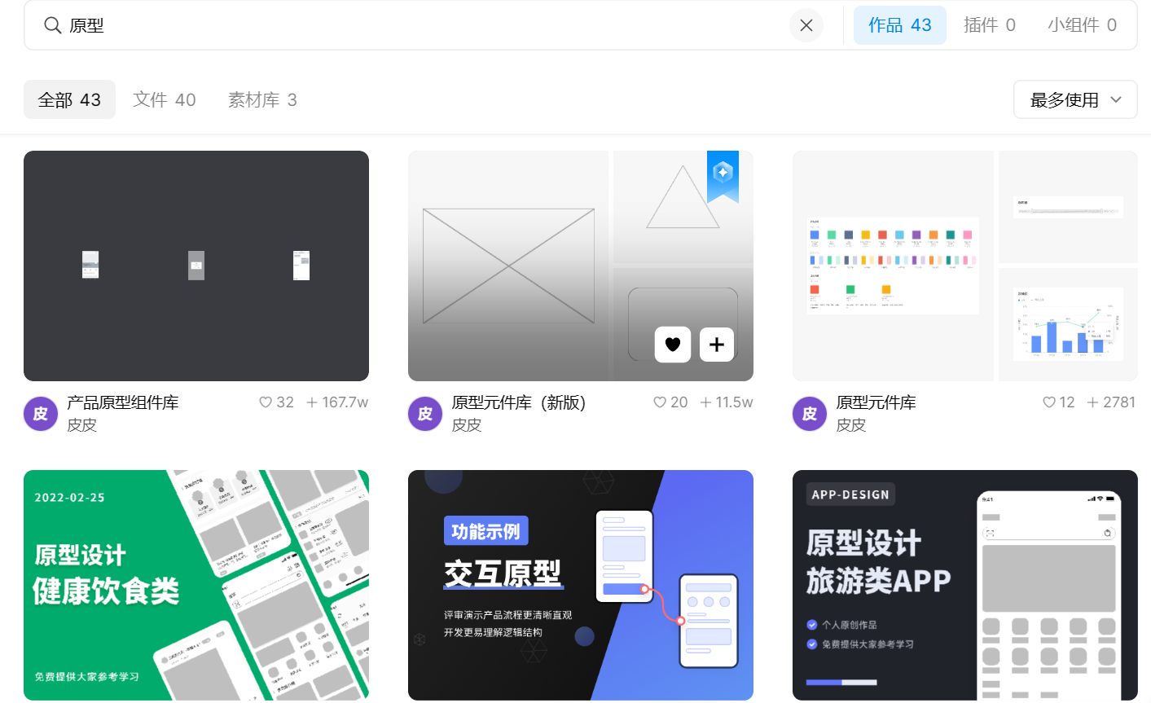Click author 皮皮 under 原型元件库（新版）

466,425
